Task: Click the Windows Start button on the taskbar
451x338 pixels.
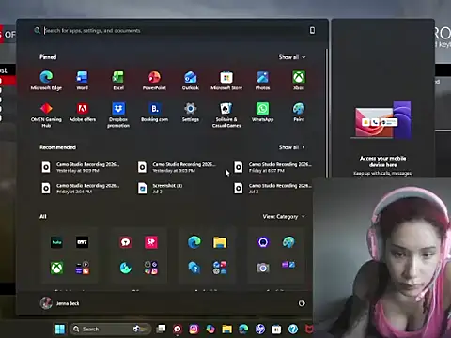Action: [60, 329]
